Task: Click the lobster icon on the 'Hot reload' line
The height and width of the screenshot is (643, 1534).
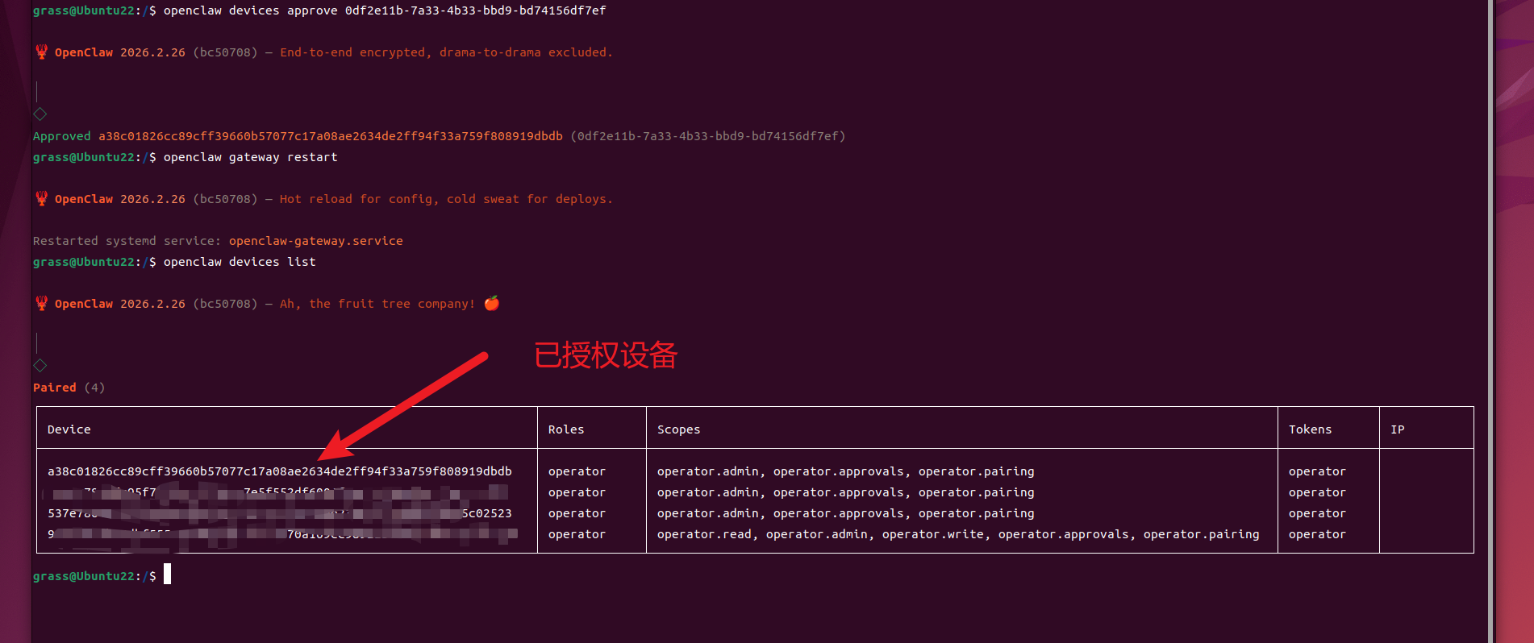Action: click(41, 199)
